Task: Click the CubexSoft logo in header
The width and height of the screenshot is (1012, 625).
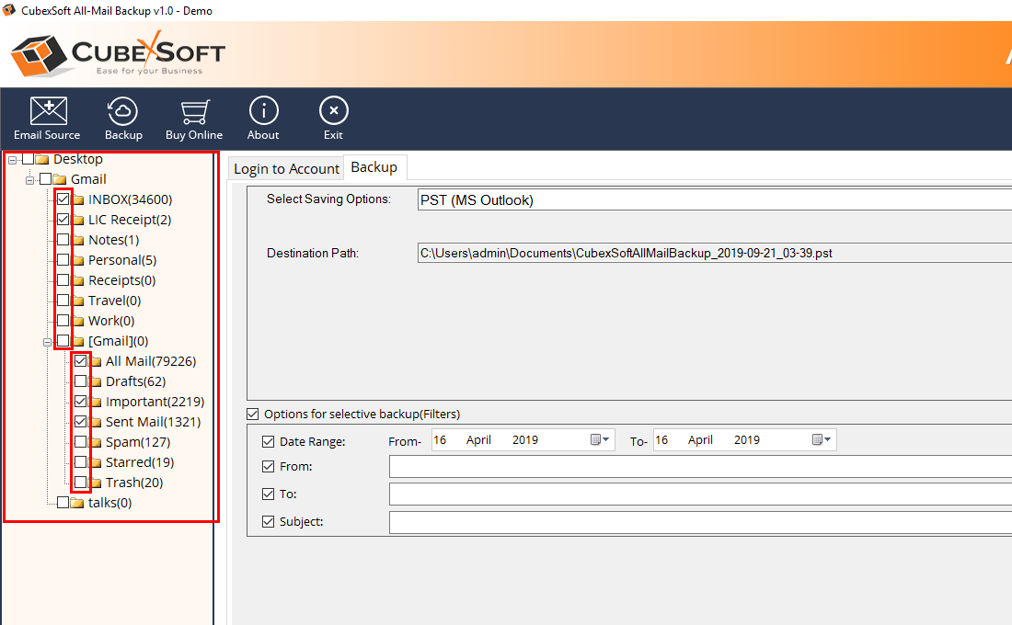Action: [x=118, y=53]
